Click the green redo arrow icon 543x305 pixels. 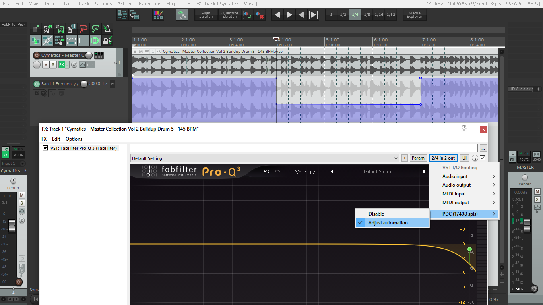(95, 29)
